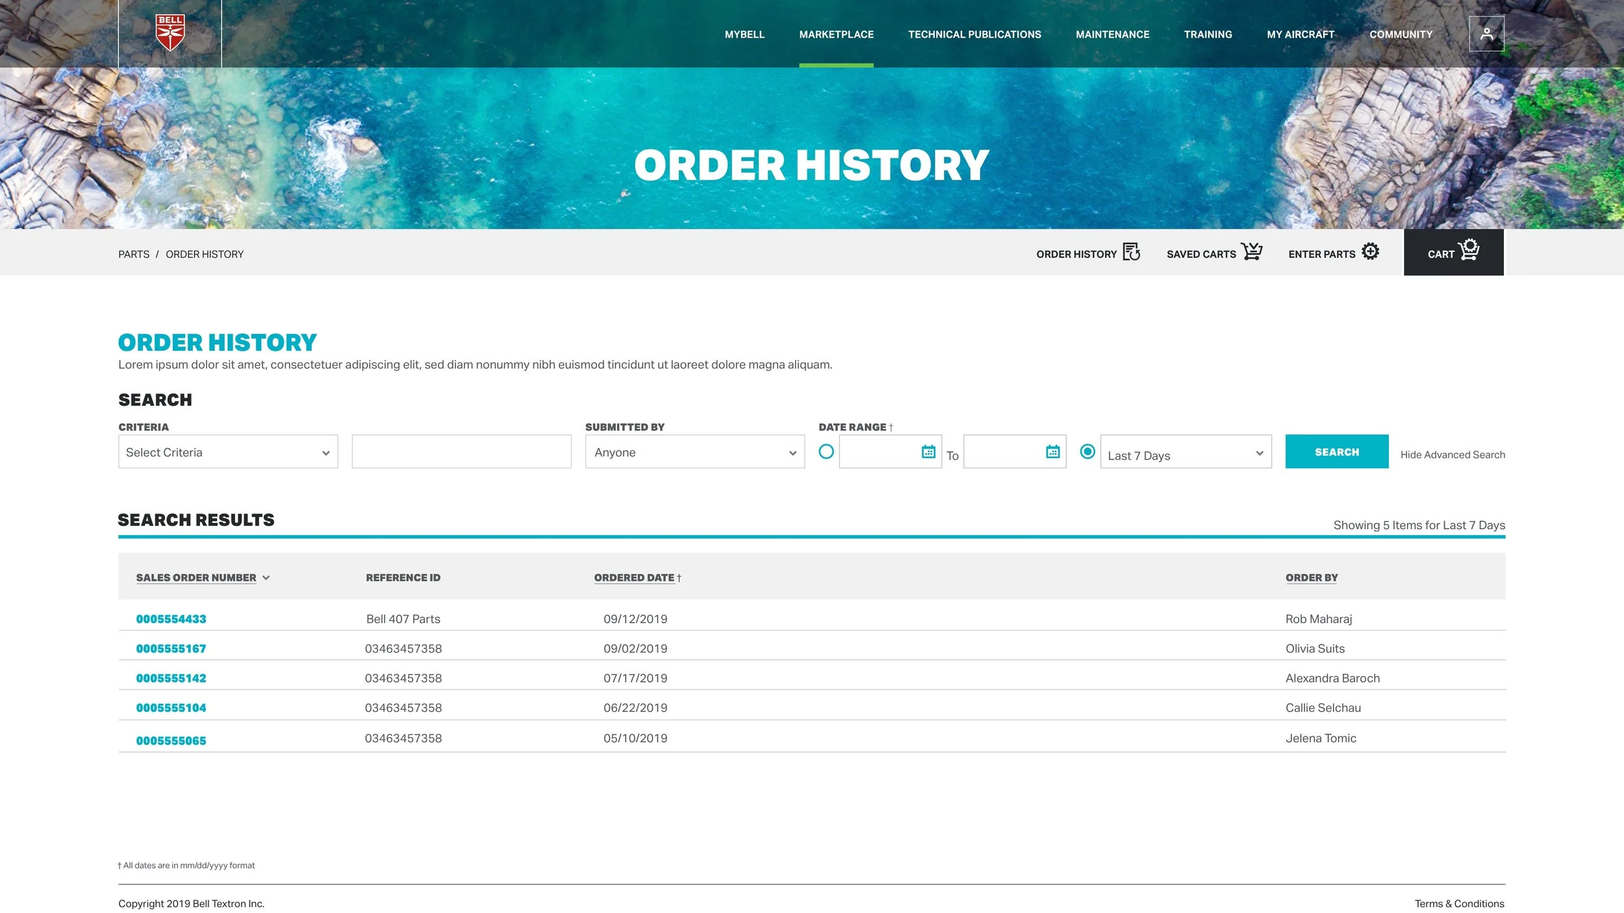
Task: Click the Search button
Action: [x=1336, y=451]
